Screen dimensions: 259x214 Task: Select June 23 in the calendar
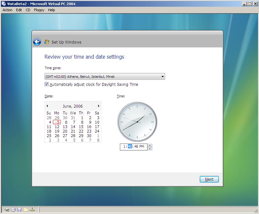click(x=89, y=131)
